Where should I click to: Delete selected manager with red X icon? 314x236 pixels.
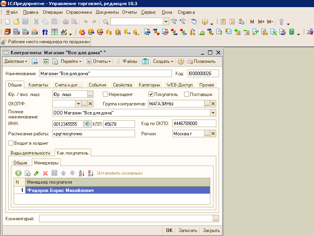46,173
